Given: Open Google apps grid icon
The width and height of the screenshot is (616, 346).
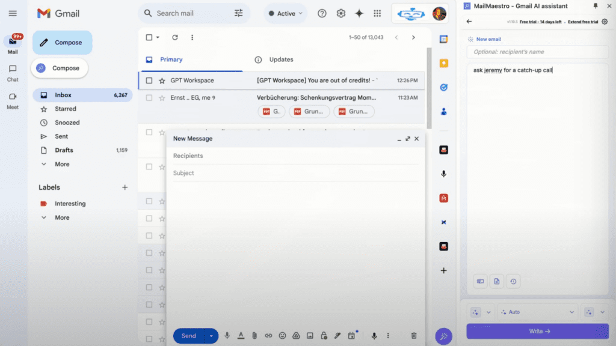Looking at the screenshot, I should coord(377,13).
